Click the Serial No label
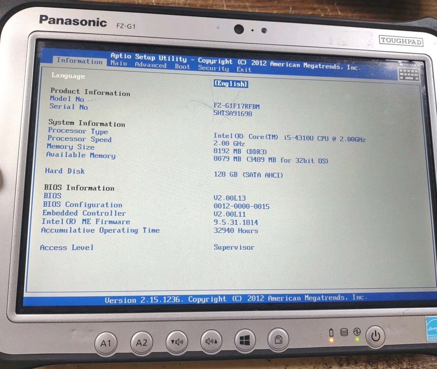Image resolution: width=437 pixels, height=369 pixels. [69, 107]
